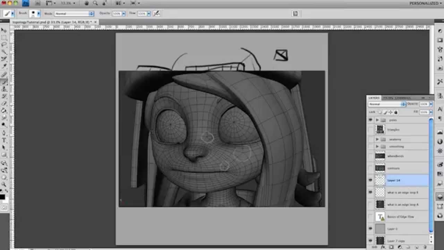Viewport: 444px width, 250px height.
Task: Click the Delete layer trash icon
Action: point(424,247)
